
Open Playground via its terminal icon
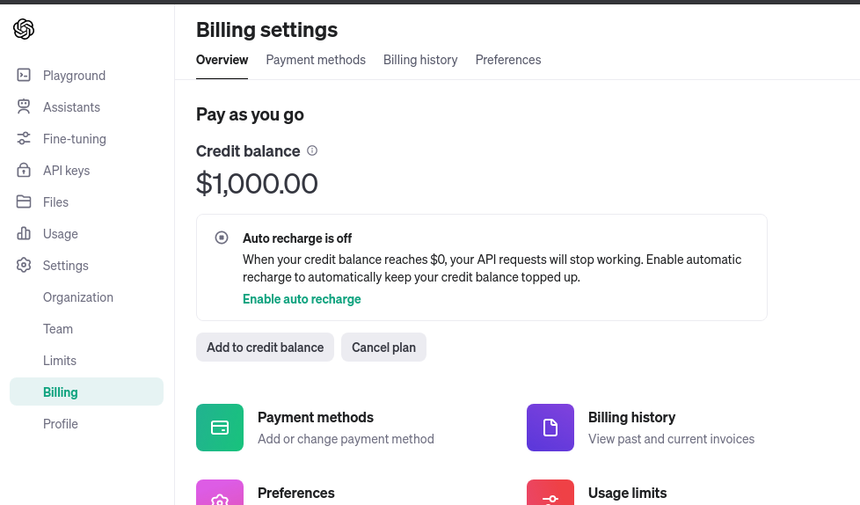point(24,75)
